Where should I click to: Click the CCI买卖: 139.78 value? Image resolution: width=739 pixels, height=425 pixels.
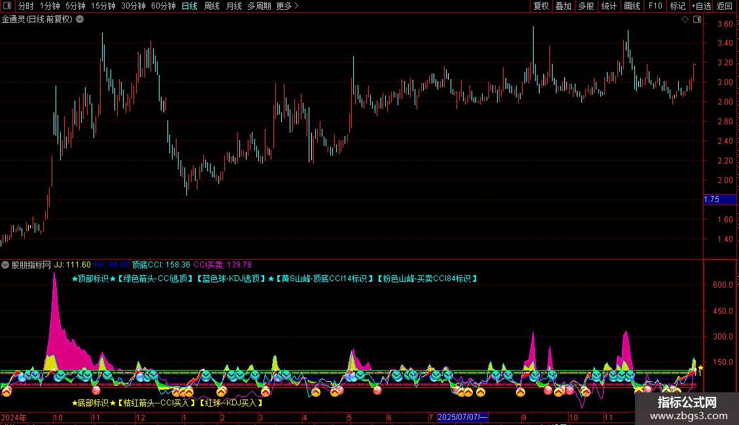[x=222, y=265]
